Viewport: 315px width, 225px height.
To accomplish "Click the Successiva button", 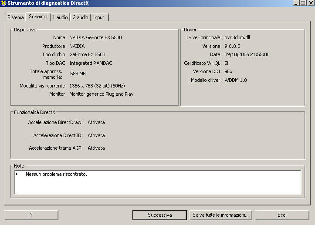I will coord(160,215).
